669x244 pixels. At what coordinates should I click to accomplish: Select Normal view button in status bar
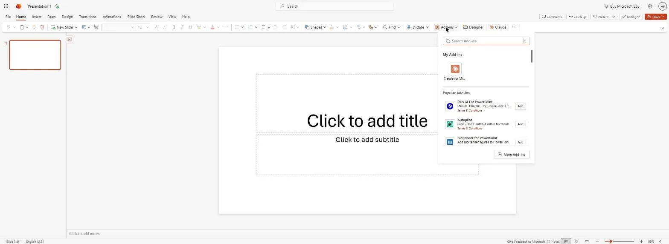566,241
